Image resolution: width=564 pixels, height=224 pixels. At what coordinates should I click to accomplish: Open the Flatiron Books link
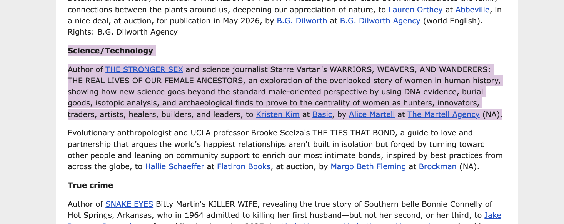(x=244, y=166)
